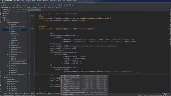Open the Analyze menu
Image resolution: width=171 pixels, height=96 pixels.
[x=39, y=1]
